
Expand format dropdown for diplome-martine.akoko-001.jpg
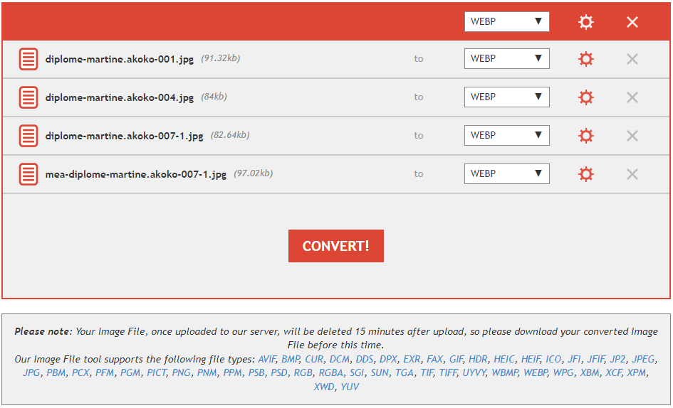click(506, 58)
